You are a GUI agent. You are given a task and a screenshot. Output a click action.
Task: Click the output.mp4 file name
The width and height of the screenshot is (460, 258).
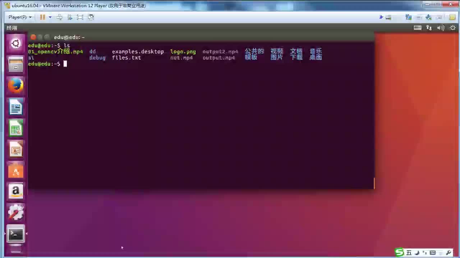tap(218, 58)
